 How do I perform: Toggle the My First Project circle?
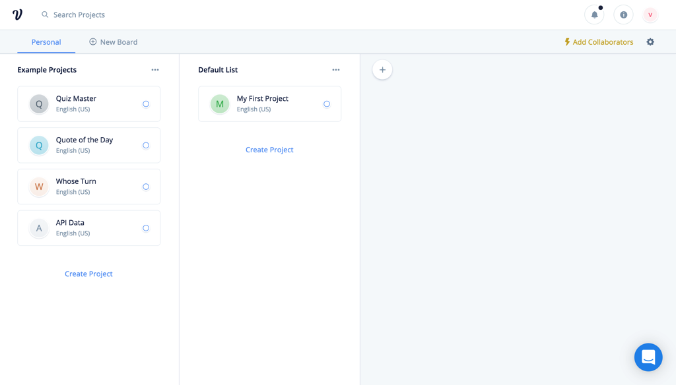coord(327,104)
